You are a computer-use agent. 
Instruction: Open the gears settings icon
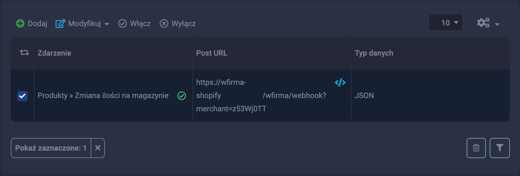coord(483,23)
